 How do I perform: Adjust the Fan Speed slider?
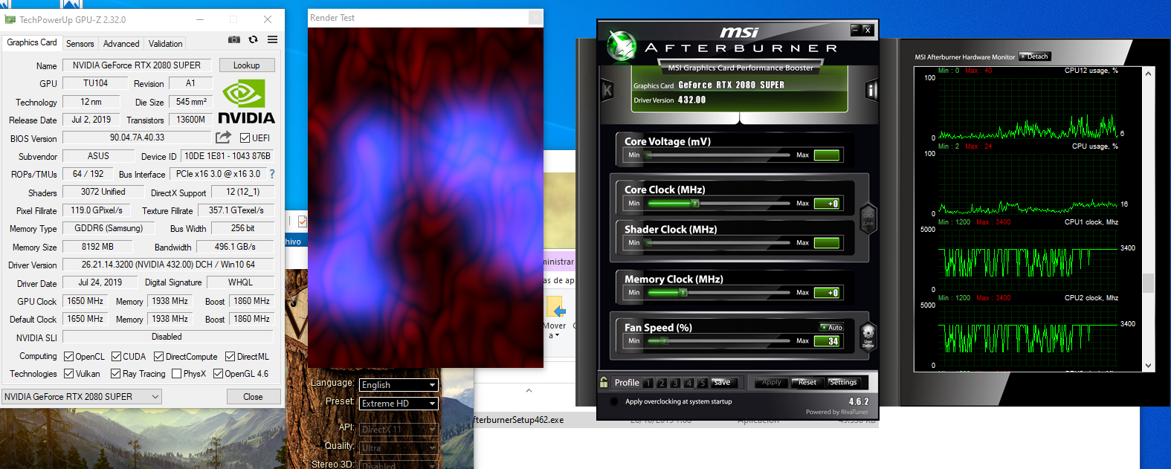point(717,340)
